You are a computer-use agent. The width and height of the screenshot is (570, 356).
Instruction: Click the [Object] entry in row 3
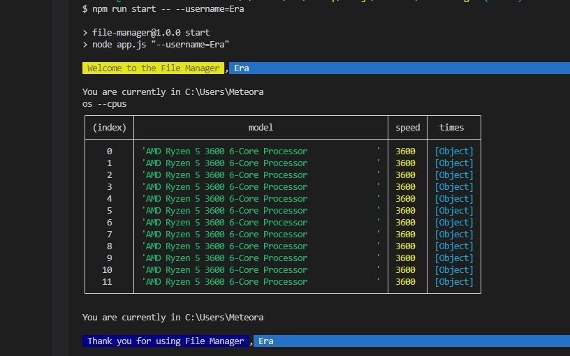pos(454,186)
